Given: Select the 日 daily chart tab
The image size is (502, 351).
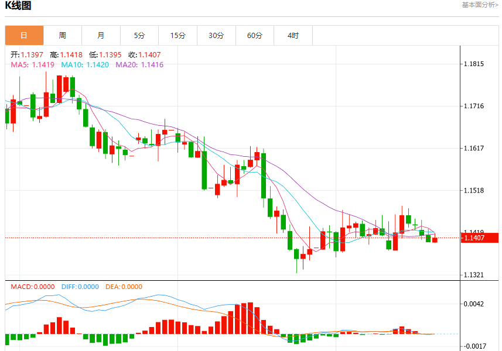Looking at the screenshot, I should (x=25, y=36).
